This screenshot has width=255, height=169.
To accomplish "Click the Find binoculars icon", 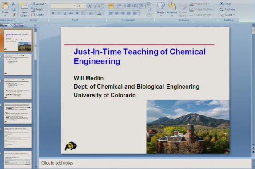I will 222,4.
